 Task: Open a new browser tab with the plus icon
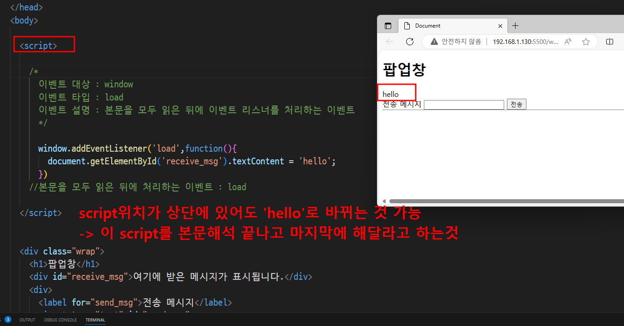pyautogui.click(x=515, y=26)
